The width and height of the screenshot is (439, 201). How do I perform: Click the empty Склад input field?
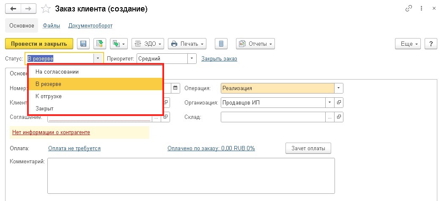click(273, 117)
